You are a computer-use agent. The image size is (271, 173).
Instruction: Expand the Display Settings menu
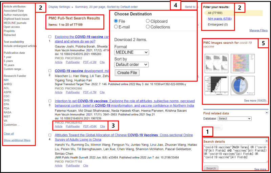[61, 7]
